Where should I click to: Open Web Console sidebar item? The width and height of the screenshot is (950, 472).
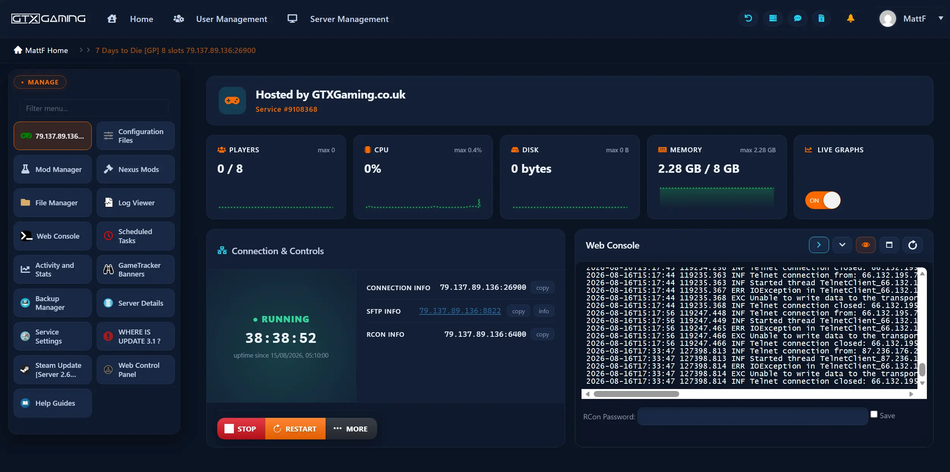click(53, 236)
